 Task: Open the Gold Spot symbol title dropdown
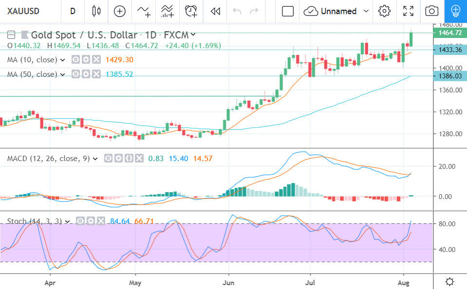(193, 35)
